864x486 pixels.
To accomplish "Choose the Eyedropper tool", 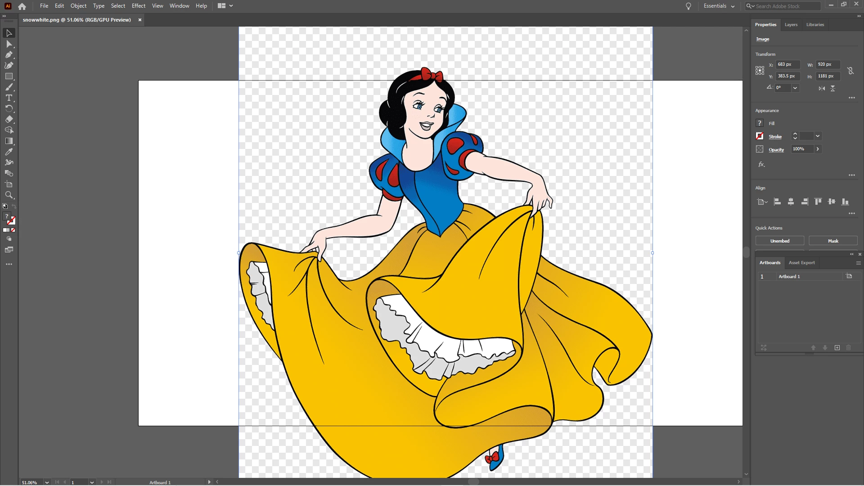I will pos(9,152).
